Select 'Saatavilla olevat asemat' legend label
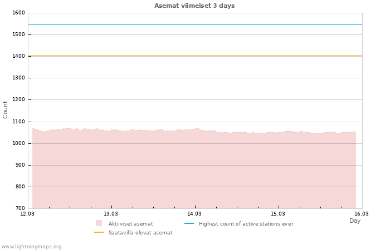 pyautogui.click(x=140, y=233)
